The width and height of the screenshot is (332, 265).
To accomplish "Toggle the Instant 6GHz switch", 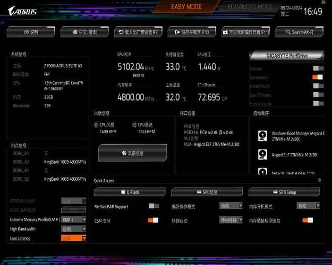I will pyautogui.click(x=318, y=86).
